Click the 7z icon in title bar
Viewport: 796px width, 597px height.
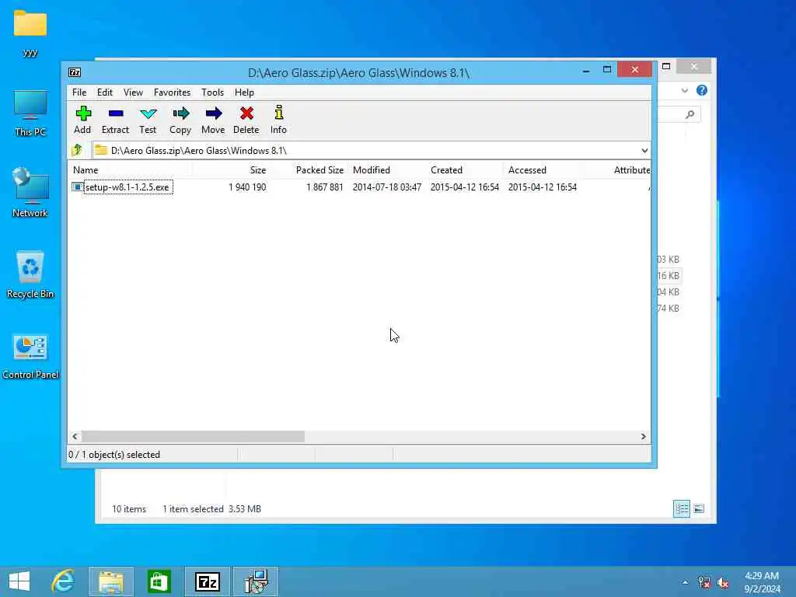[75, 72]
